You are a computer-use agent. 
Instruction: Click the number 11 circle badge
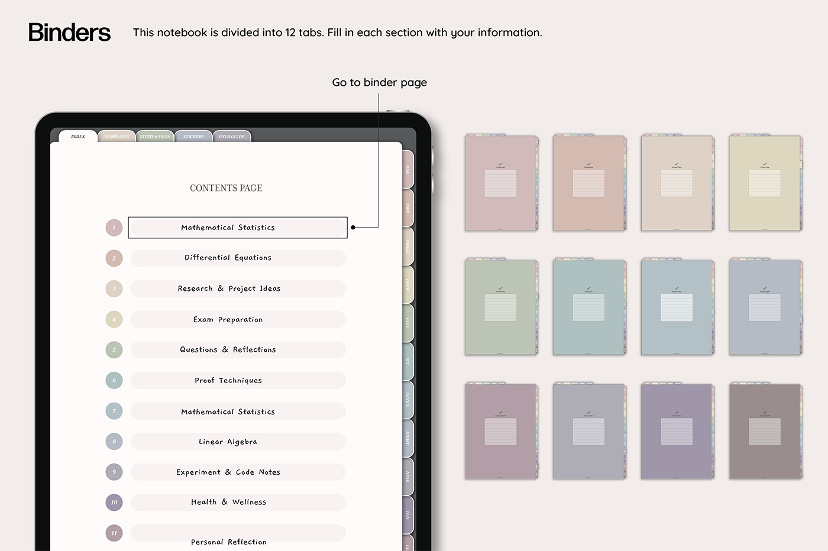tap(114, 533)
